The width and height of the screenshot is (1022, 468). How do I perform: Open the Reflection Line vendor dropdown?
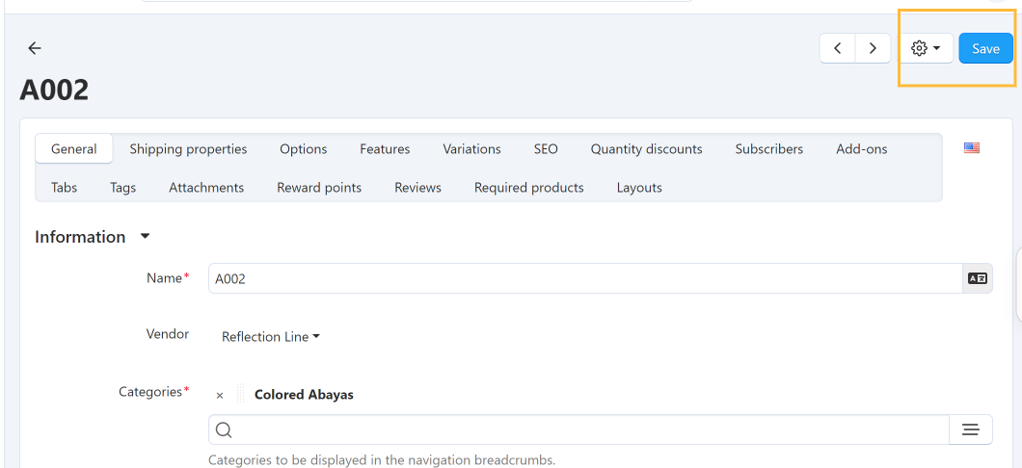click(271, 337)
